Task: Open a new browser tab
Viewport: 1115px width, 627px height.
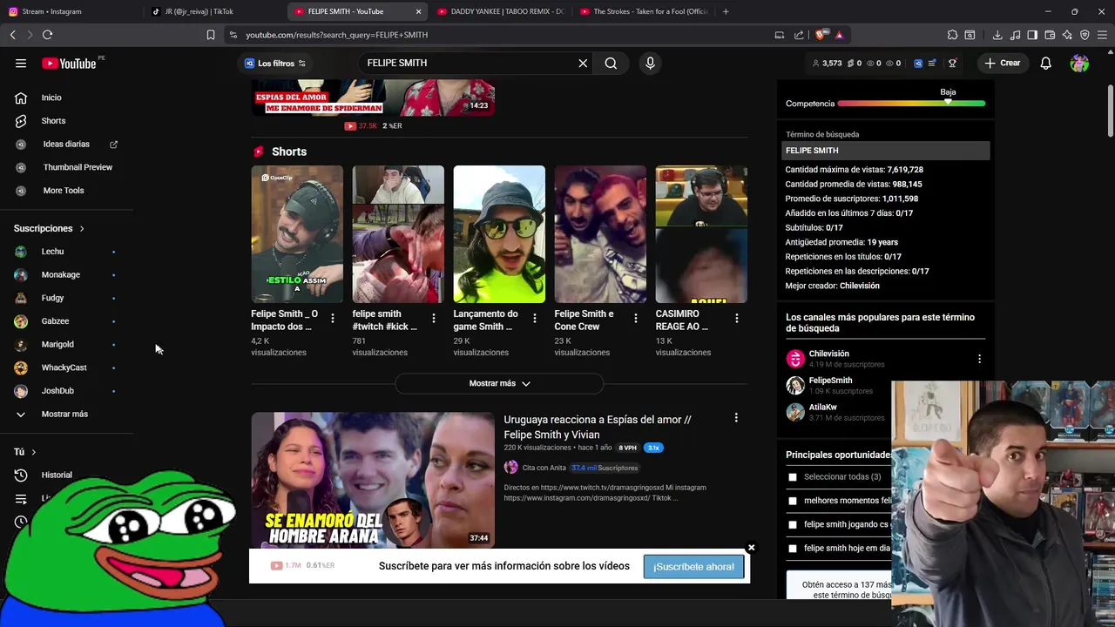Action: click(x=726, y=11)
